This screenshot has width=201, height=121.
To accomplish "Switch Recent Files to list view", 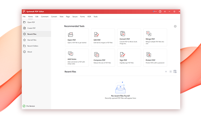I will tap(166, 72).
